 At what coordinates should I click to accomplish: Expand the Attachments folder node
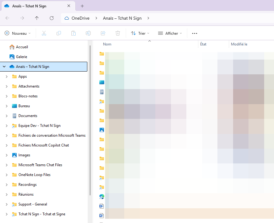pos(7,86)
